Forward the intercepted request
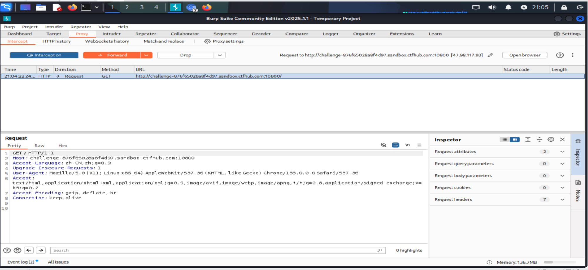Image resolution: width=588 pixels, height=270 pixels. point(112,55)
